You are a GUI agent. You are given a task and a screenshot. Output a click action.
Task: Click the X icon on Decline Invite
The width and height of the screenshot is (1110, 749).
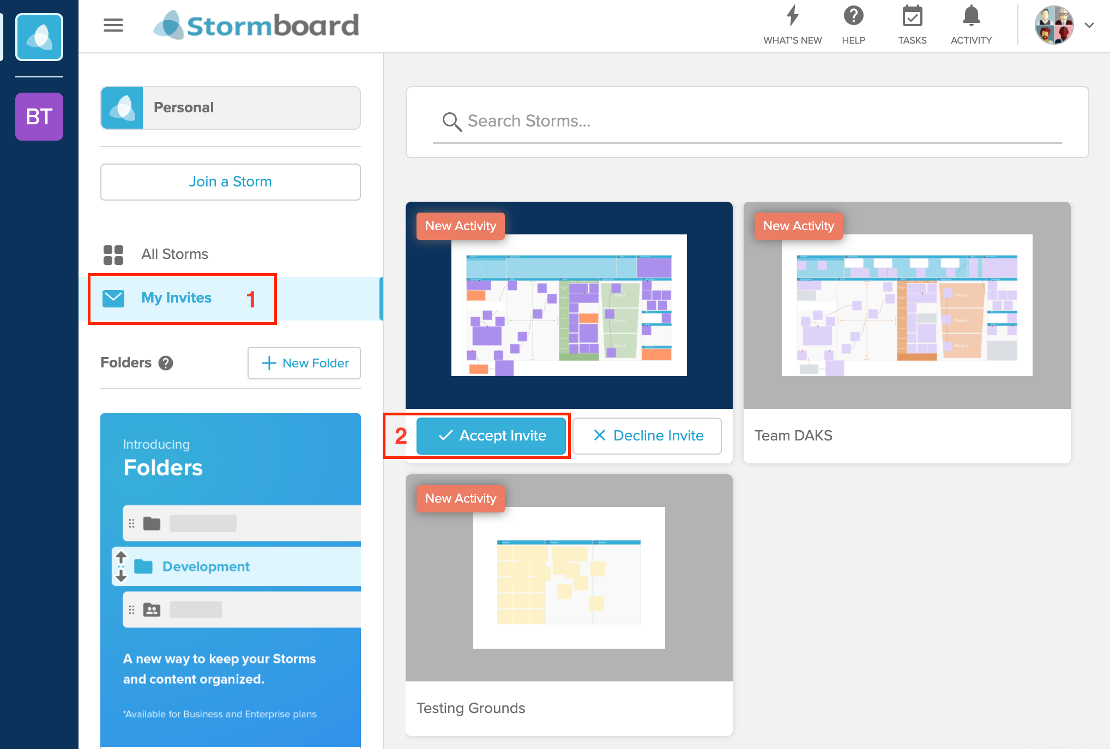tap(600, 436)
